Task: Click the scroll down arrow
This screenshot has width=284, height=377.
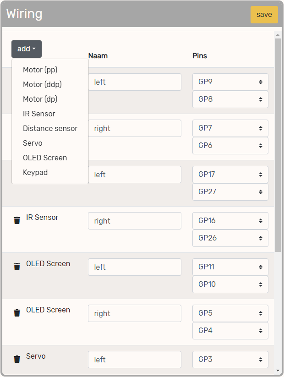Action: 278,370
